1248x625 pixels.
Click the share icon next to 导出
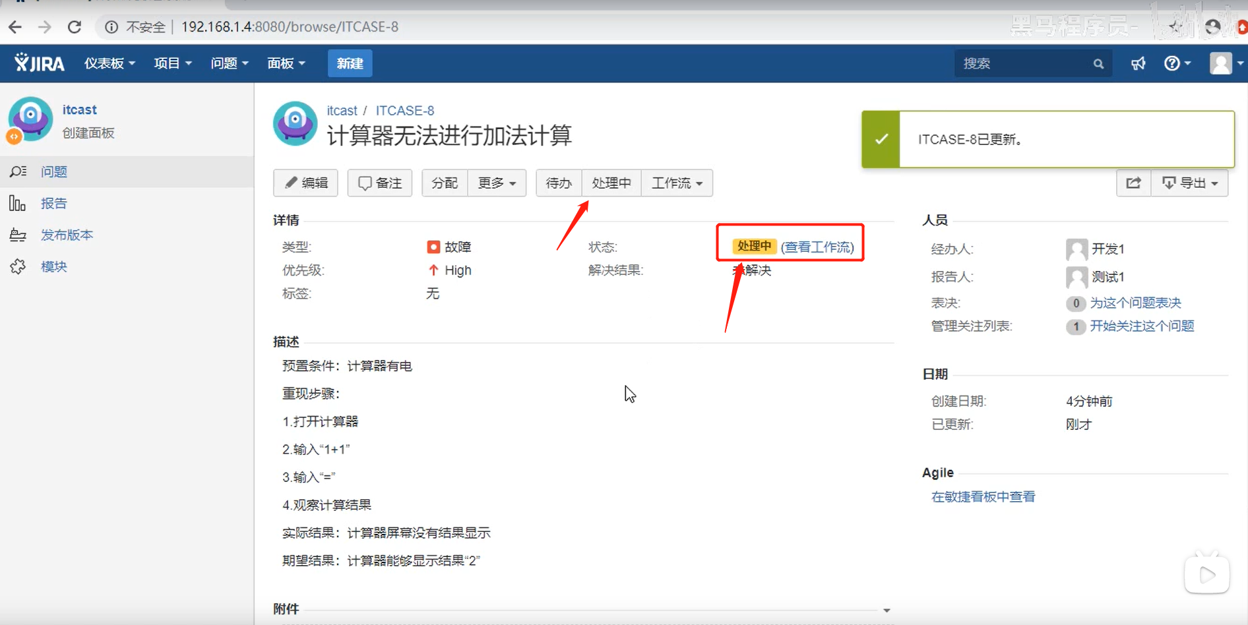coord(1133,183)
